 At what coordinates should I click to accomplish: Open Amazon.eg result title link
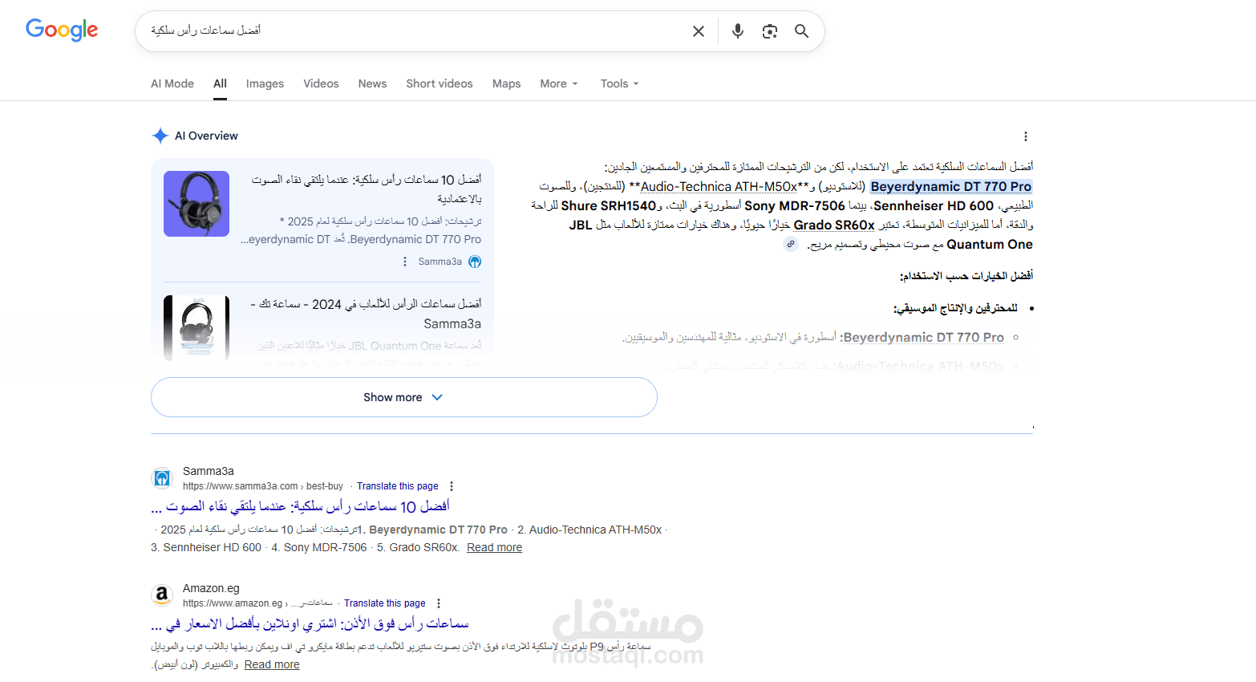click(310, 623)
